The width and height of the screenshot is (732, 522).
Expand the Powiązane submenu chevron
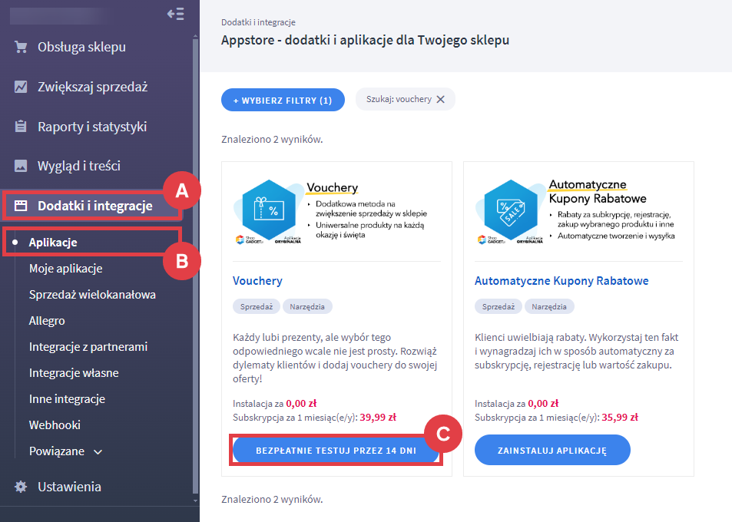pos(98,451)
